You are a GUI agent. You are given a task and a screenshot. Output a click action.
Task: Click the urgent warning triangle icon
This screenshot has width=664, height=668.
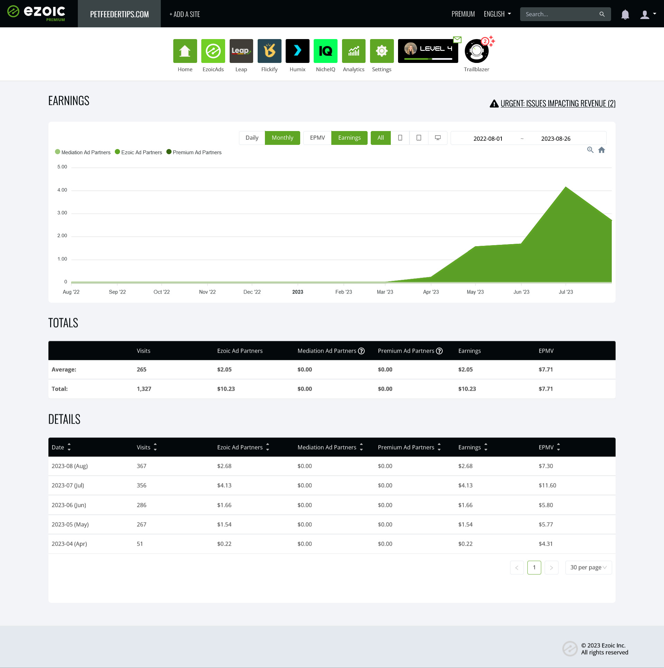coord(494,103)
